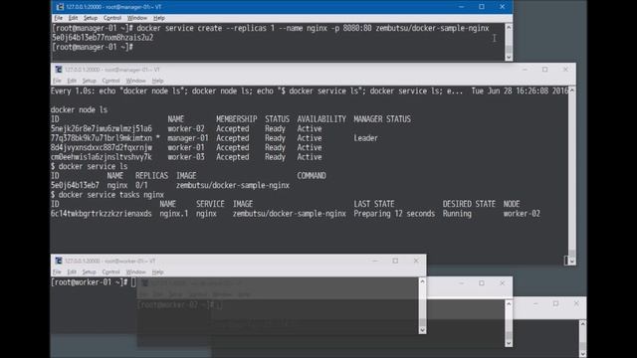Open File menu in the watch output window

tap(57, 81)
